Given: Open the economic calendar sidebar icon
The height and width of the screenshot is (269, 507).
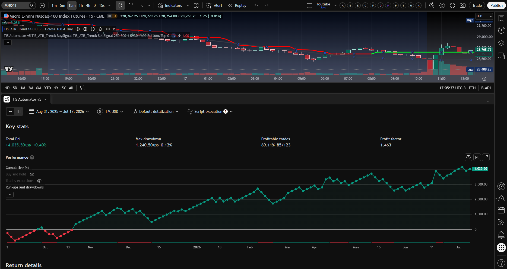Looking at the screenshot, I should pyautogui.click(x=501, y=210).
